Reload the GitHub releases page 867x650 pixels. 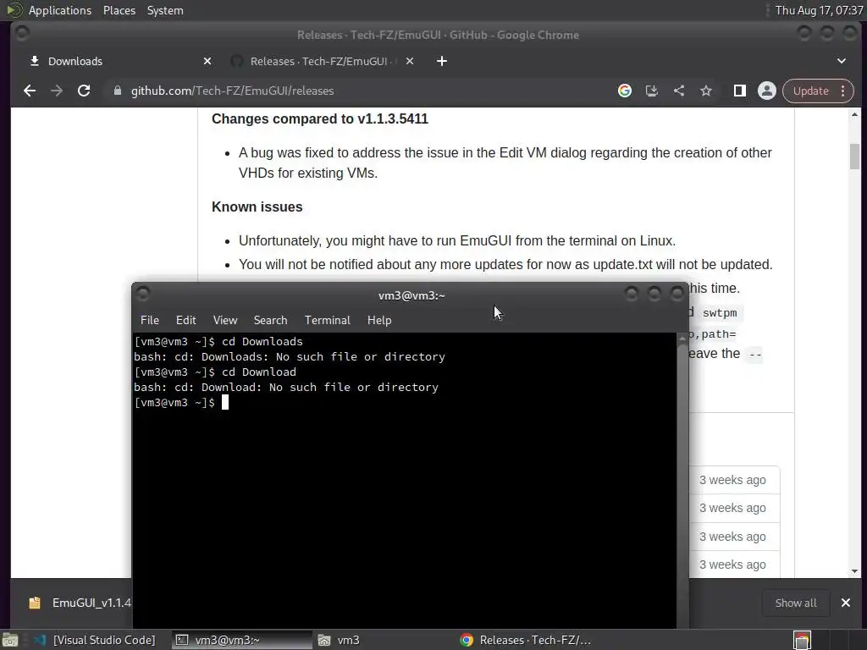coord(84,91)
